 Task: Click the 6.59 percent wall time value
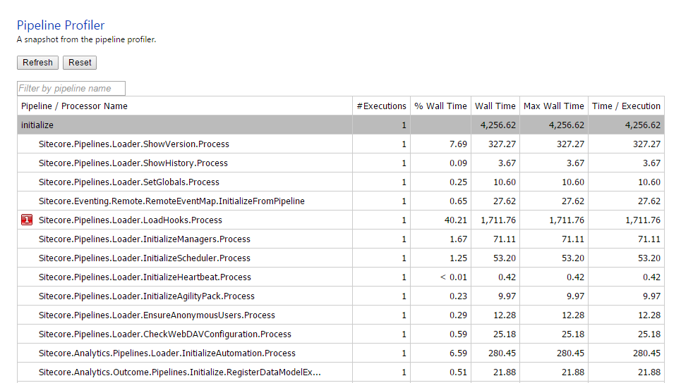458,353
